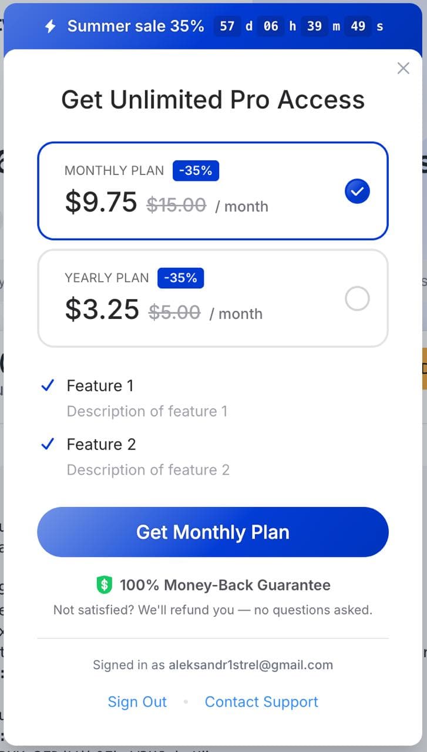Click the dot separator between Sign Out and Contact Support
Screen dimensions: 427x752
pyautogui.click(x=185, y=702)
